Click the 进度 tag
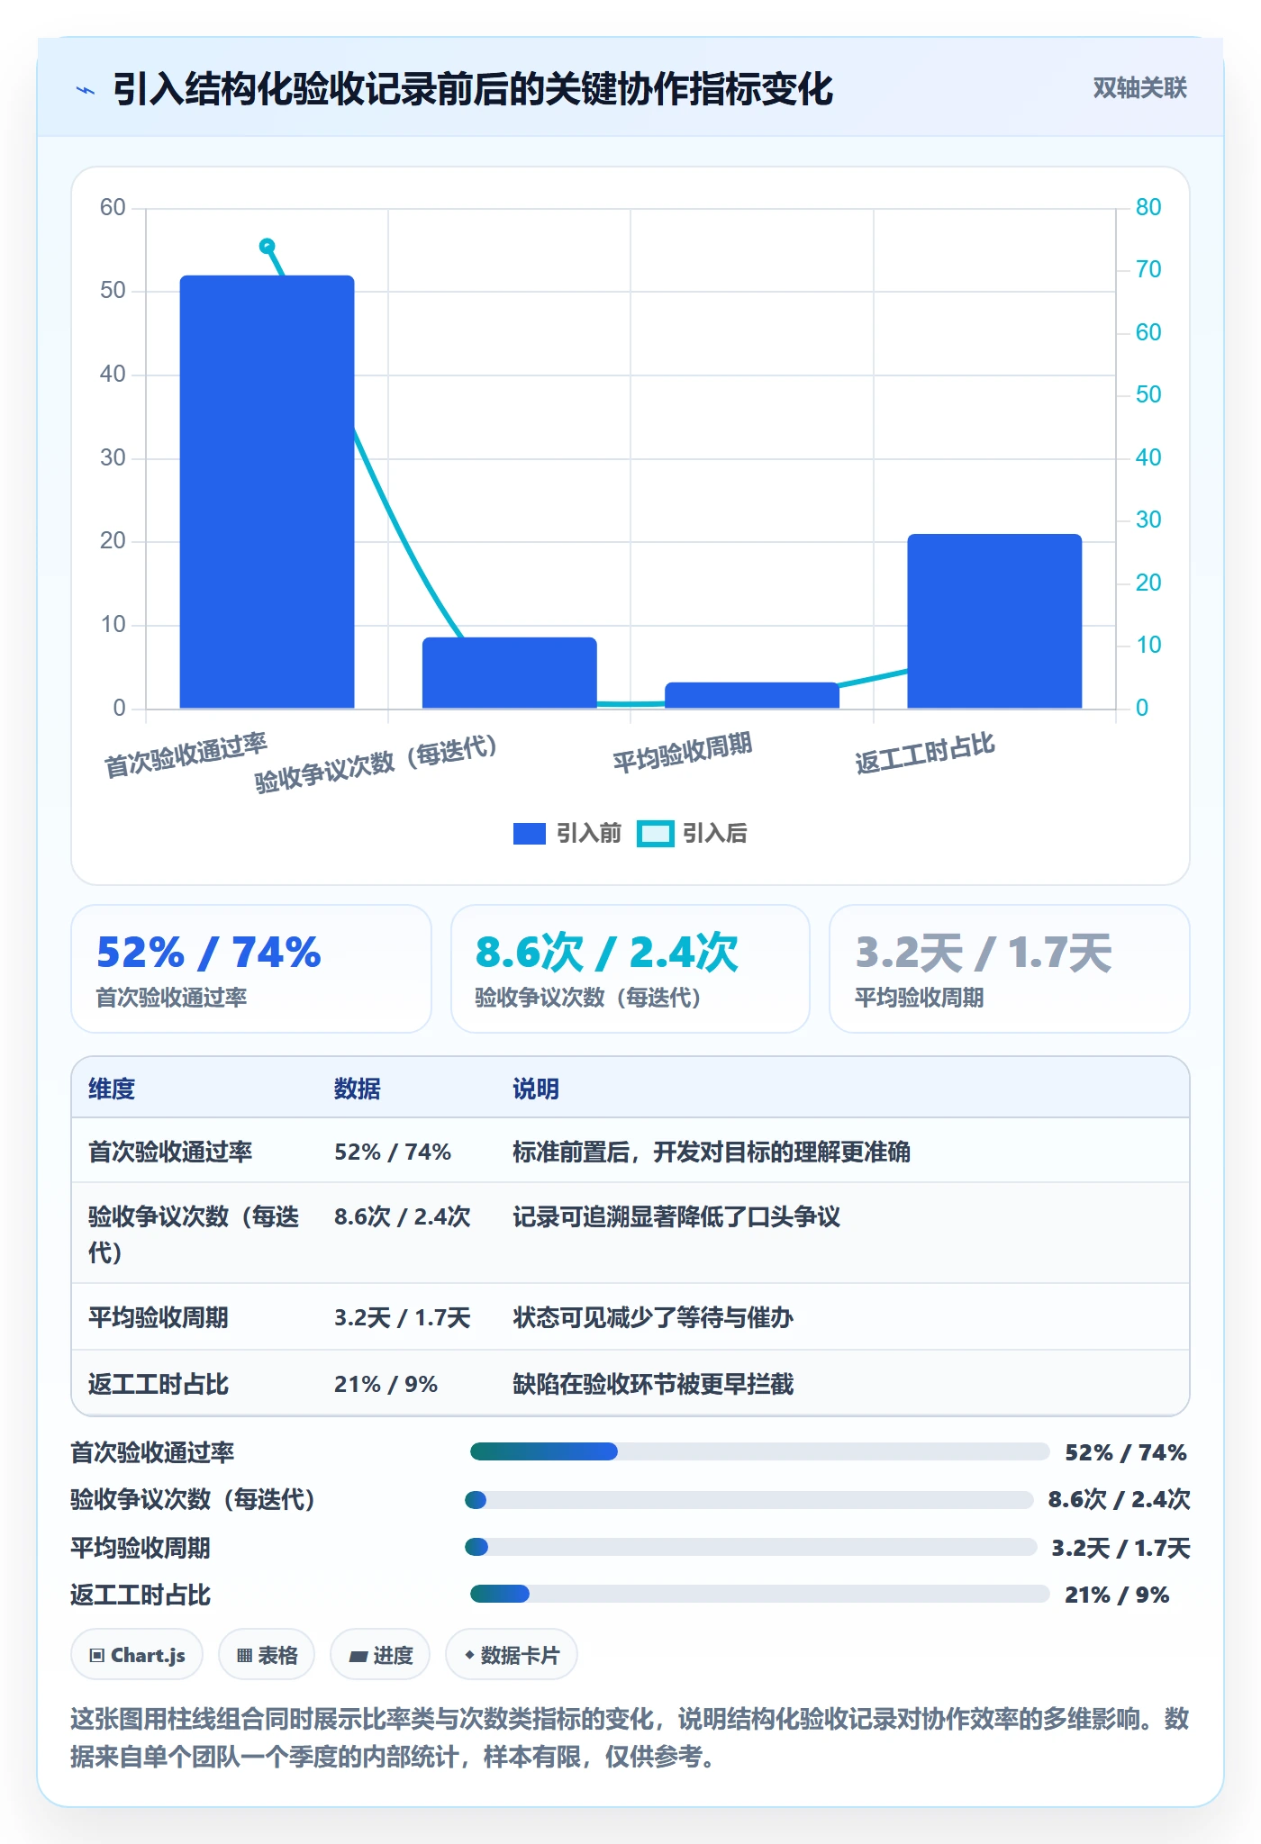 click(380, 1655)
